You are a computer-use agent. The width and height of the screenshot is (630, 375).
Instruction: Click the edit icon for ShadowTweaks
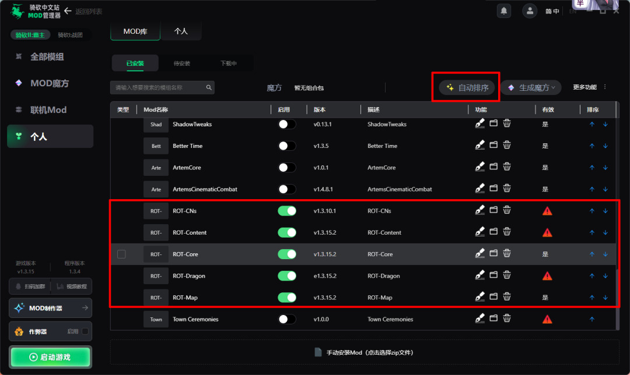pos(480,124)
